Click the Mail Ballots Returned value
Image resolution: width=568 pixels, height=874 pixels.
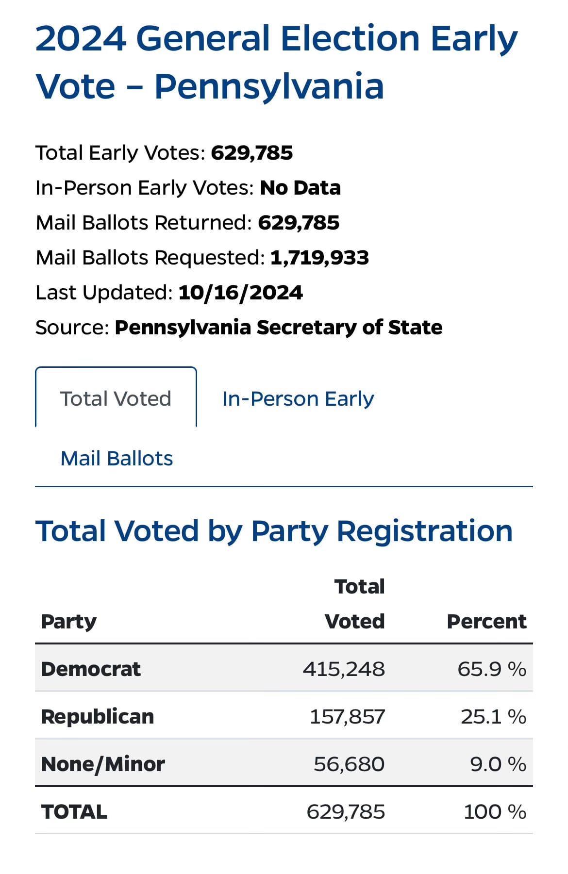pos(299,223)
